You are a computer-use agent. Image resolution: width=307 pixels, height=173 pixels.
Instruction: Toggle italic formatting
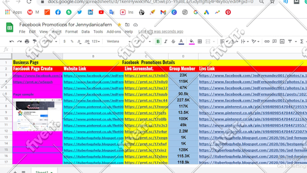[166, 42]
